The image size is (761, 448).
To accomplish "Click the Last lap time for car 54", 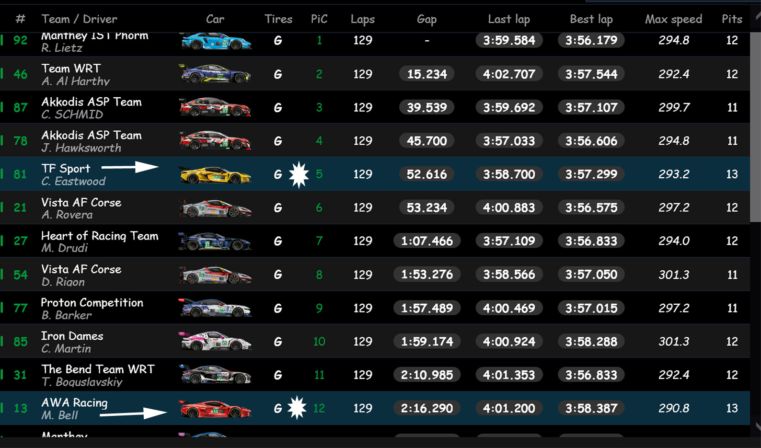I will (x=509, y=275).
